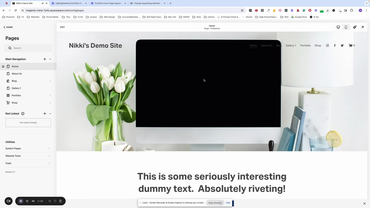Expand preview with diagonal arrow icon
The image size is (370, 208).
pos(362,27)
